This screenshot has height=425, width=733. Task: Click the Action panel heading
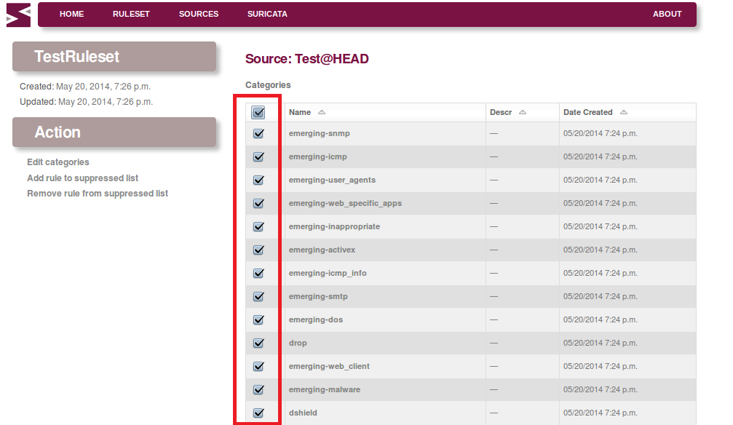(x=114, y=132)
